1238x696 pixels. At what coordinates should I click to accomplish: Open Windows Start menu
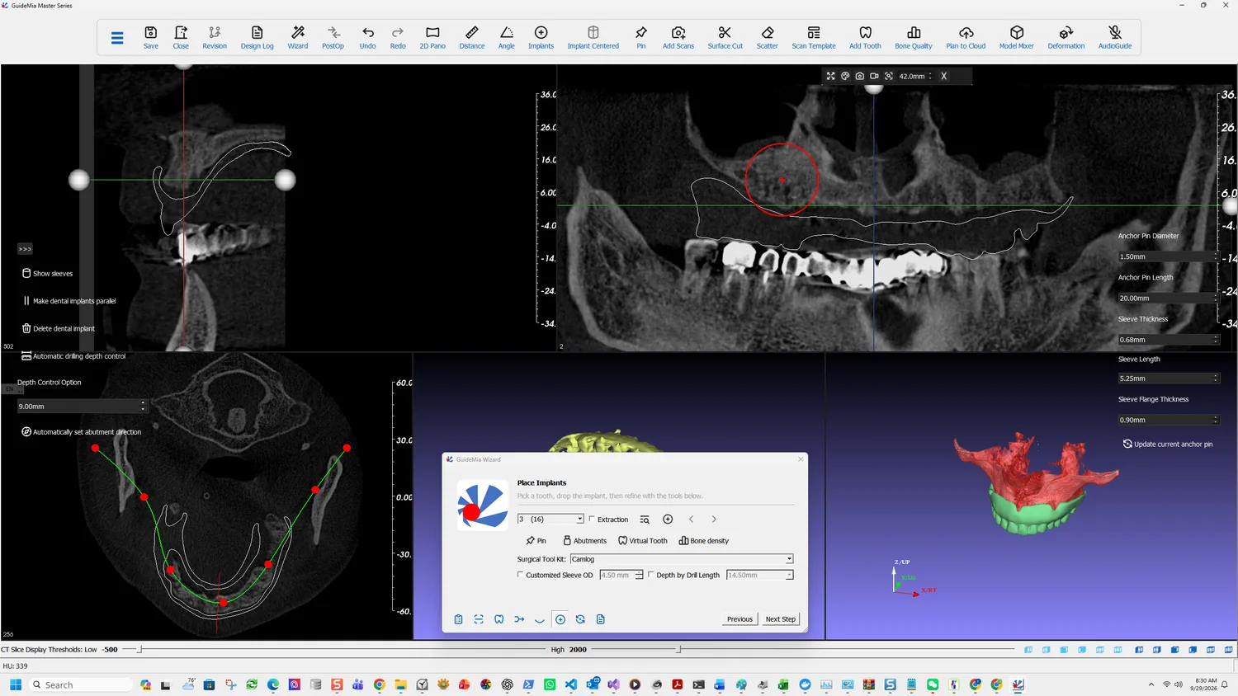[x=15, y=684]
